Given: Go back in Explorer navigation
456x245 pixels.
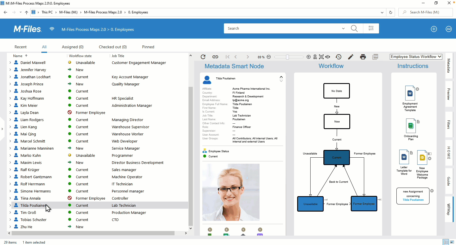Looking at the screenshot, I should click(5, 12).
